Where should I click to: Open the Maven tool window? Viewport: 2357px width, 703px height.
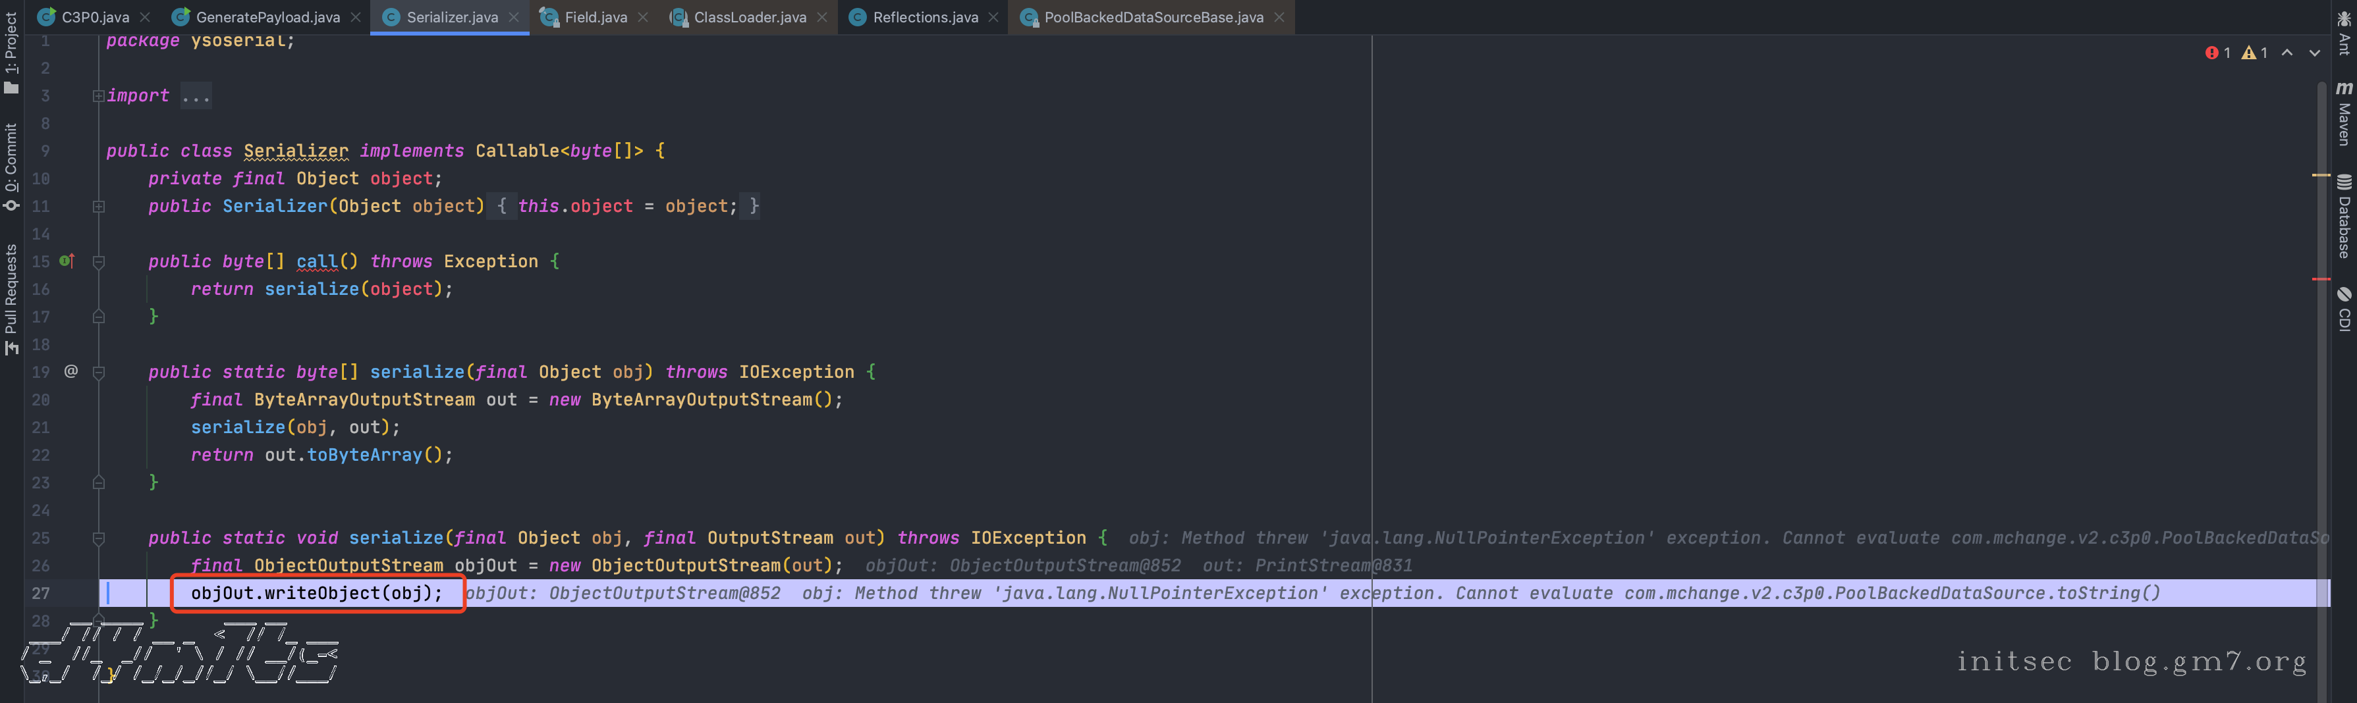point(2344,113)
